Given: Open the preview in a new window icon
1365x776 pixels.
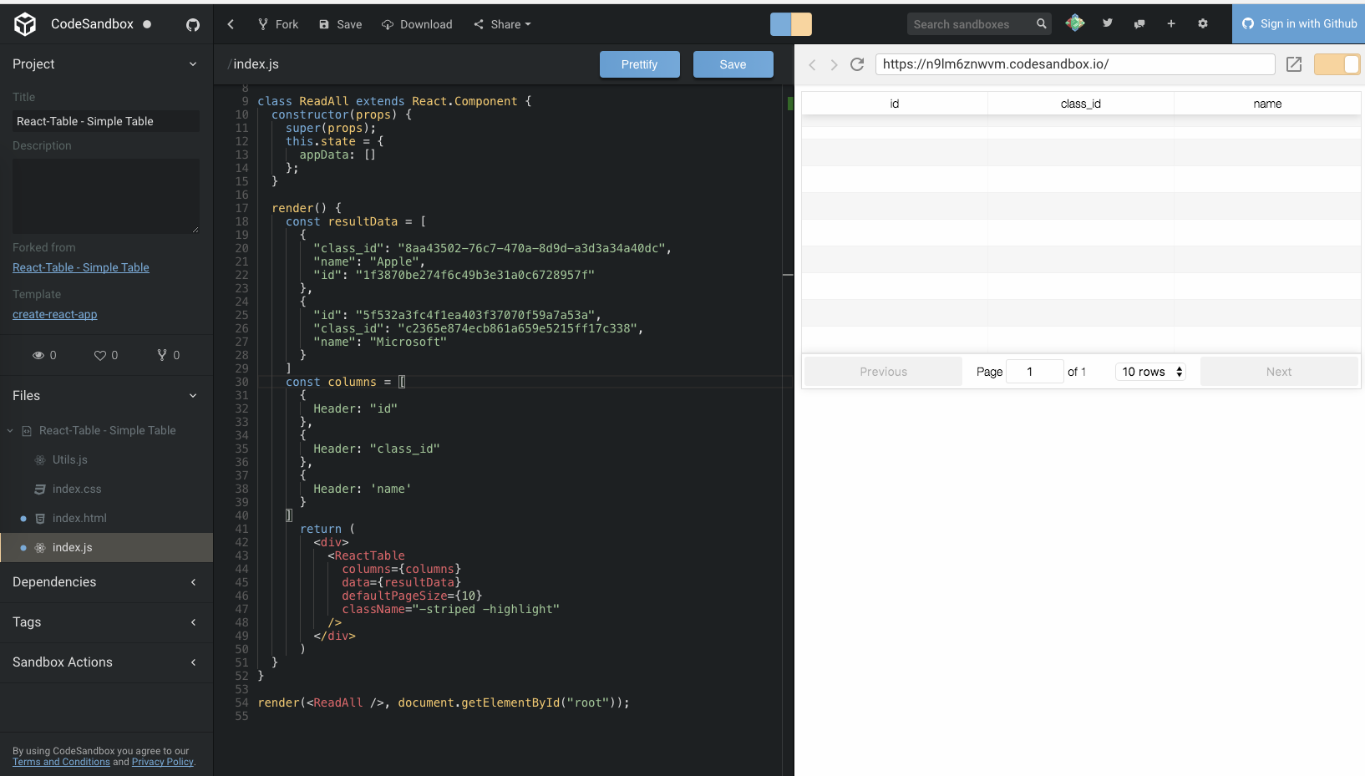Looking at the screenshot, I should tap(1294, 63).
